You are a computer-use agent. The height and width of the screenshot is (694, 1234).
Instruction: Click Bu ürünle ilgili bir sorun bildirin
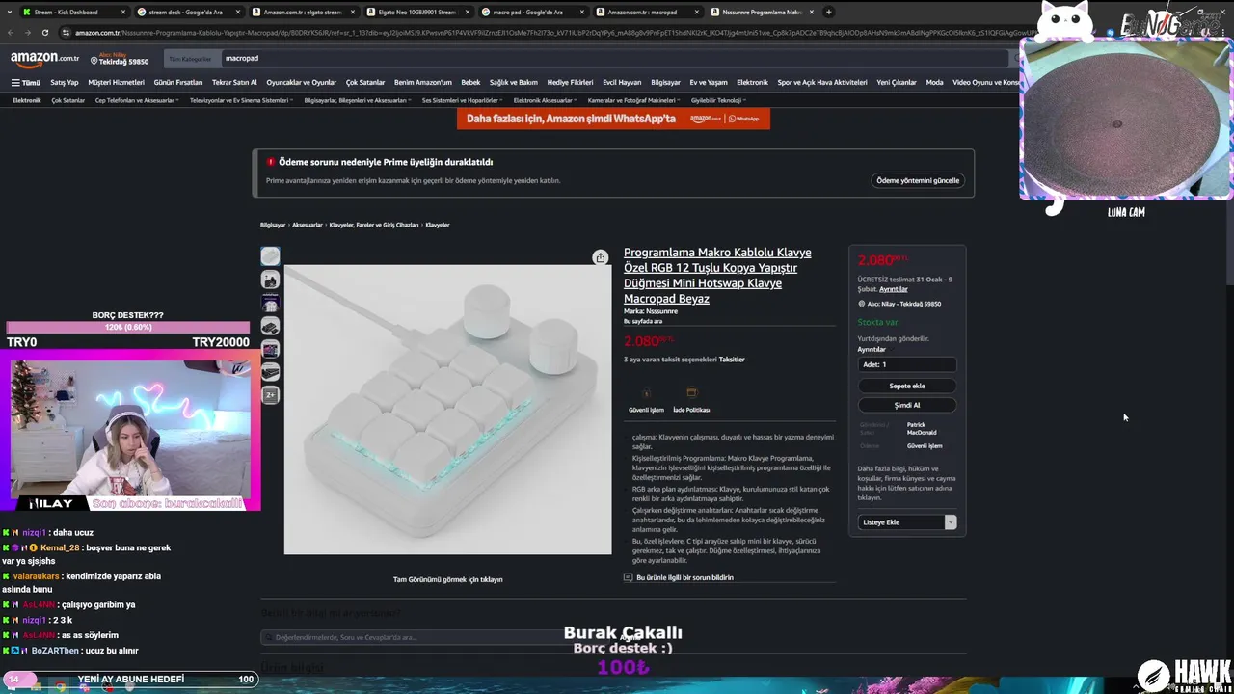[x=684, y=577]
